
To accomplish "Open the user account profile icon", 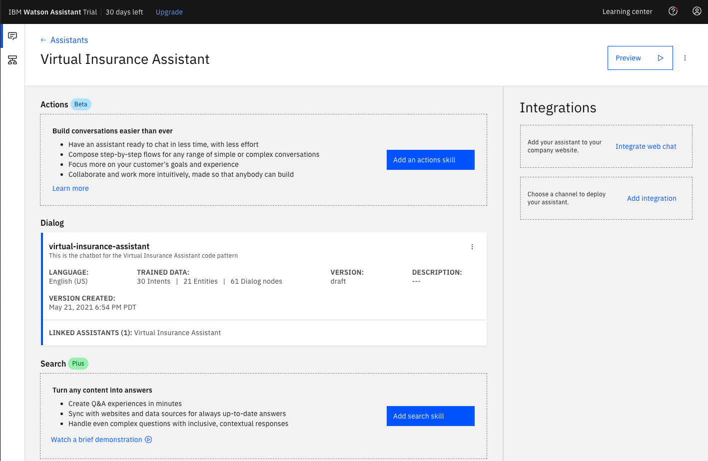I will 697,11.
